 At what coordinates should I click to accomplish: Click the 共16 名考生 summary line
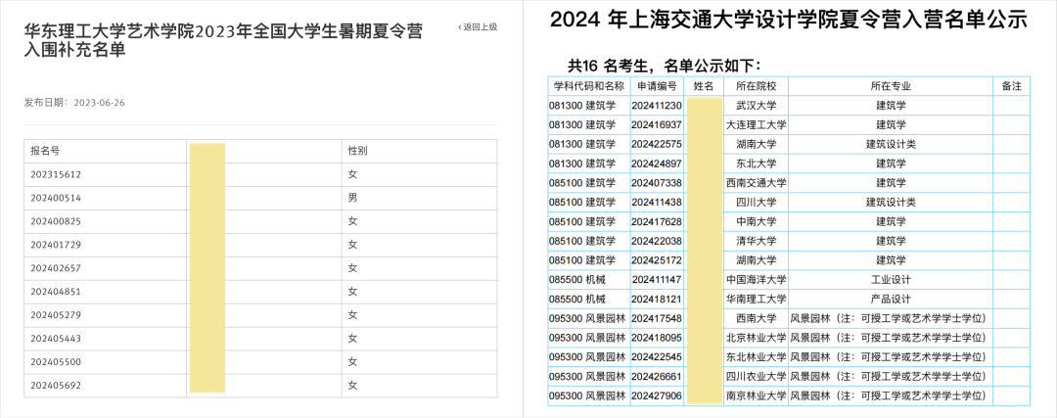pyautogui.click(x=664, y=66)
